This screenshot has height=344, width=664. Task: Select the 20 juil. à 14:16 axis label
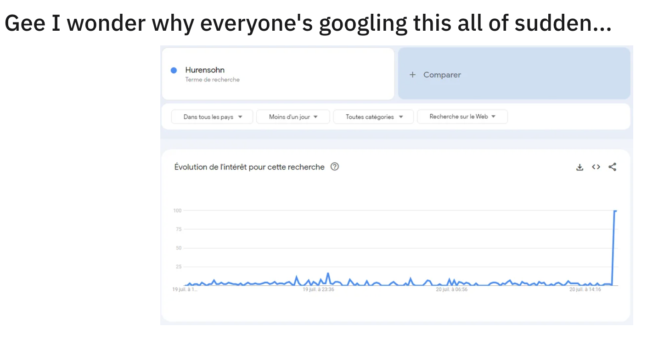(585, 290)
